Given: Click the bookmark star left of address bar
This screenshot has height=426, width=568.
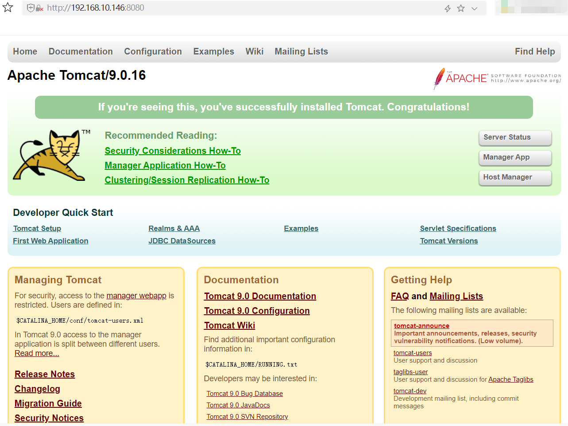Looking at the screenshot, I should click(8, 7).
